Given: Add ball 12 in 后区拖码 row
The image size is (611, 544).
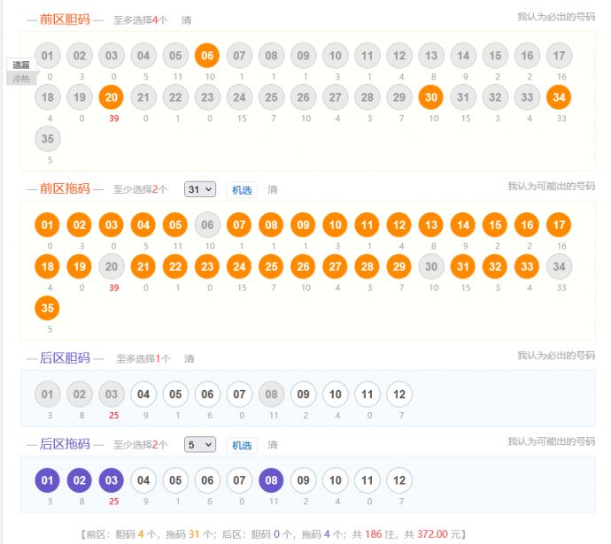Looking at the screenshot, I should point(399,480).
